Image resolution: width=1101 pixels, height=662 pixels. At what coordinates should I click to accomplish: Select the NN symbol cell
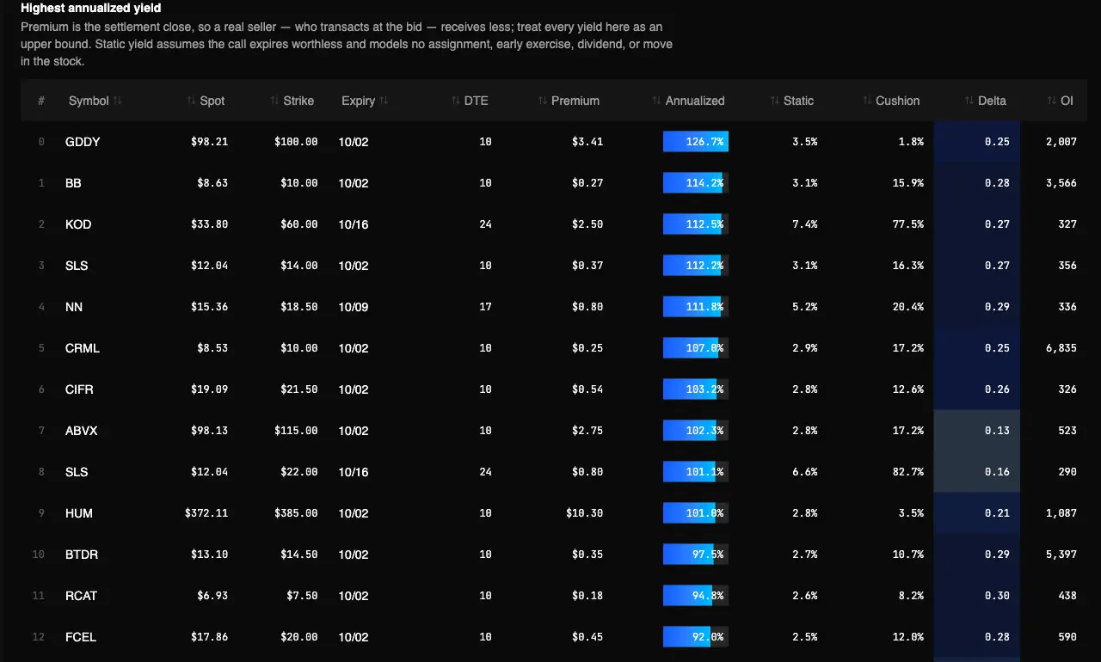click(74, 307)
